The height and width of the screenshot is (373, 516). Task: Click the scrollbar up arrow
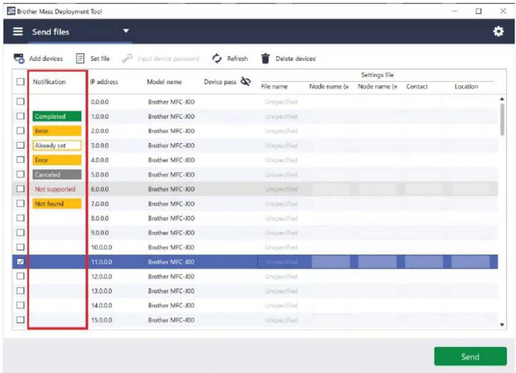tap(502, 98)
